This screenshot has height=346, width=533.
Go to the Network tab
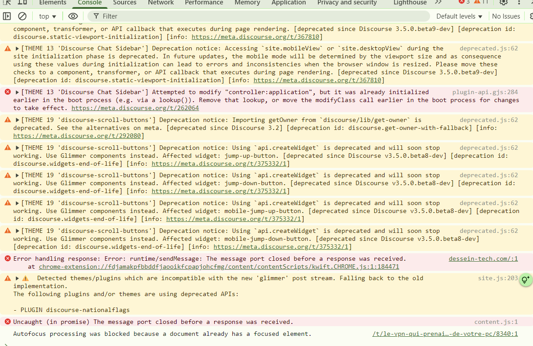pos(161,3)
